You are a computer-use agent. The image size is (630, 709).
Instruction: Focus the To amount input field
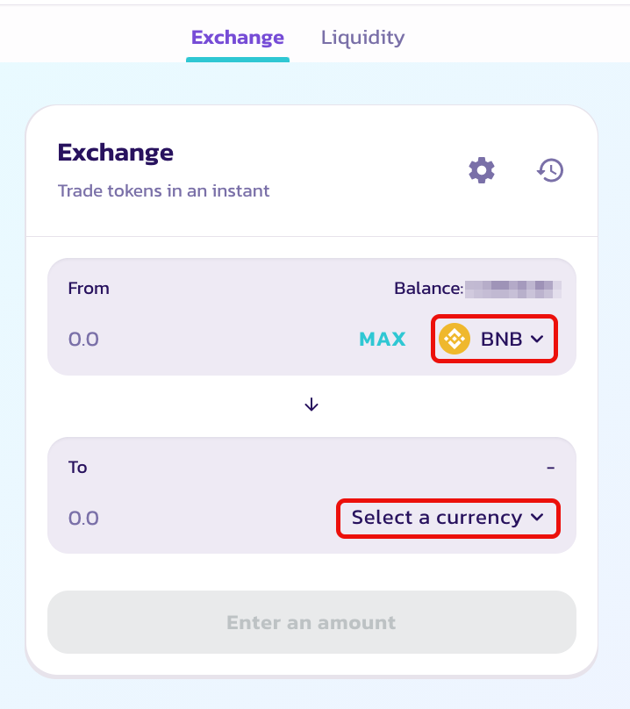click(x=199, y=519)
